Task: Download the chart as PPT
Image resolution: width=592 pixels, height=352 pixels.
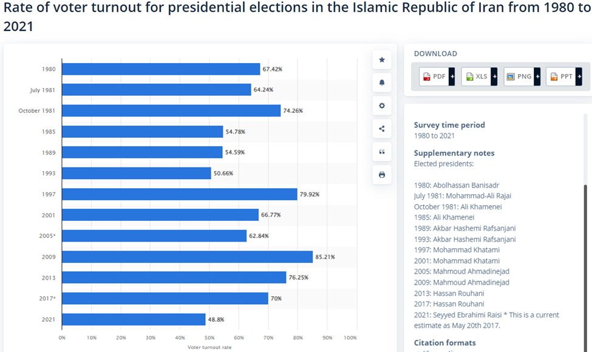Action: click(x=560, y=76)
